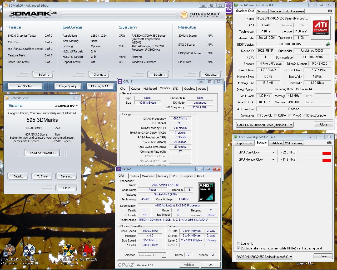The height and width of the screenshot is (270, 337).
Task: Toggle OpenCL checkbox in GPU-Z
Action: point(259,115)
